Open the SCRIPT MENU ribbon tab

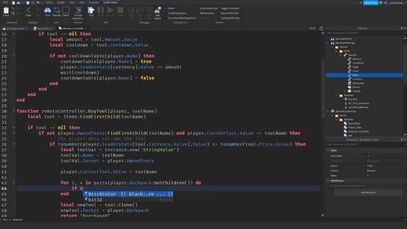click(110, 3)
